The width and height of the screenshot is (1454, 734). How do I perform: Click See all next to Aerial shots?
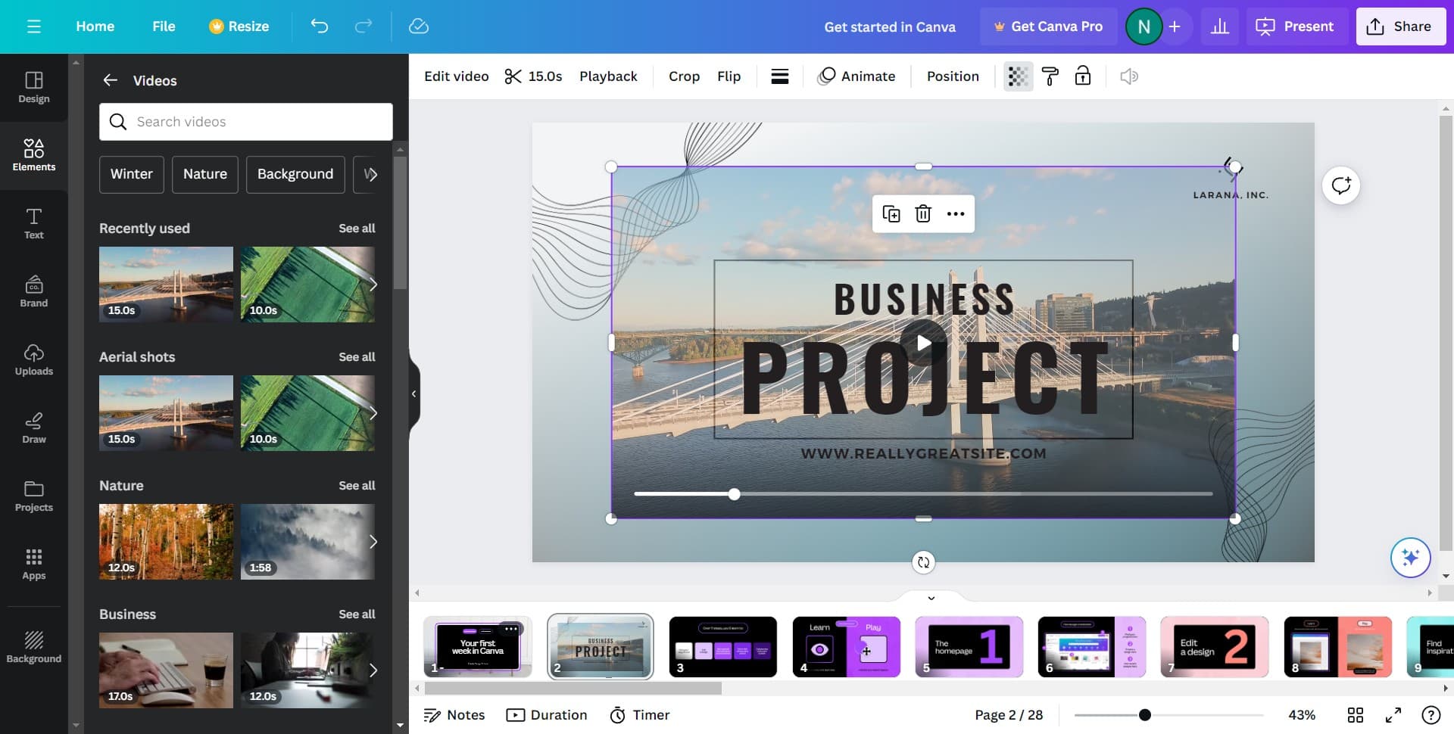(x=357, y=357)
